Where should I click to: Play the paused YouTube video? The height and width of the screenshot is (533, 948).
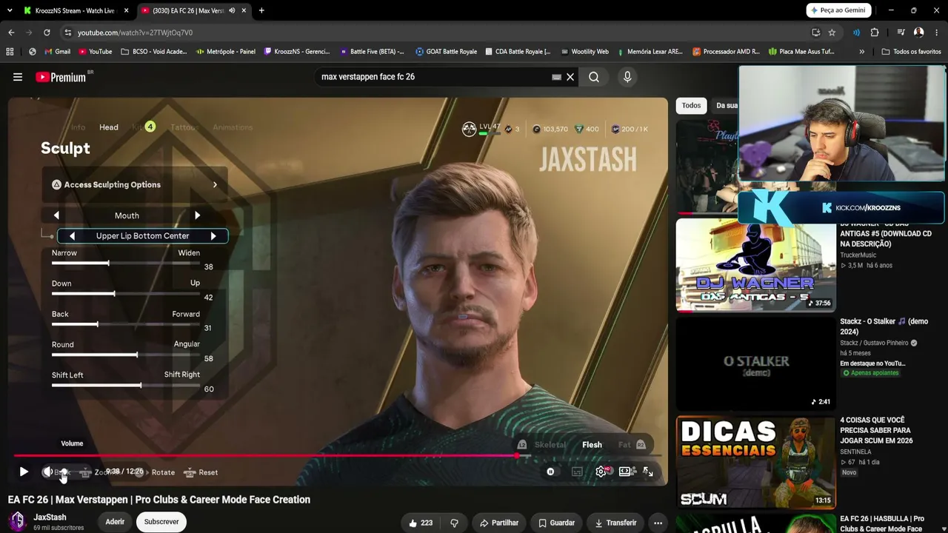point(24,472)
